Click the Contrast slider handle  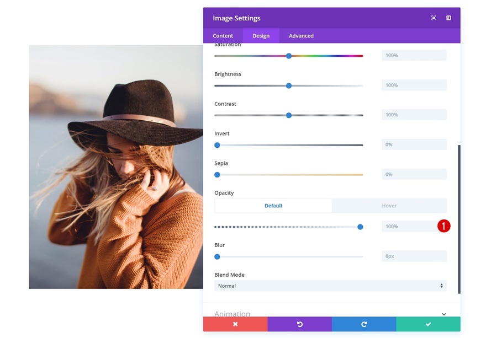point(289,115)
